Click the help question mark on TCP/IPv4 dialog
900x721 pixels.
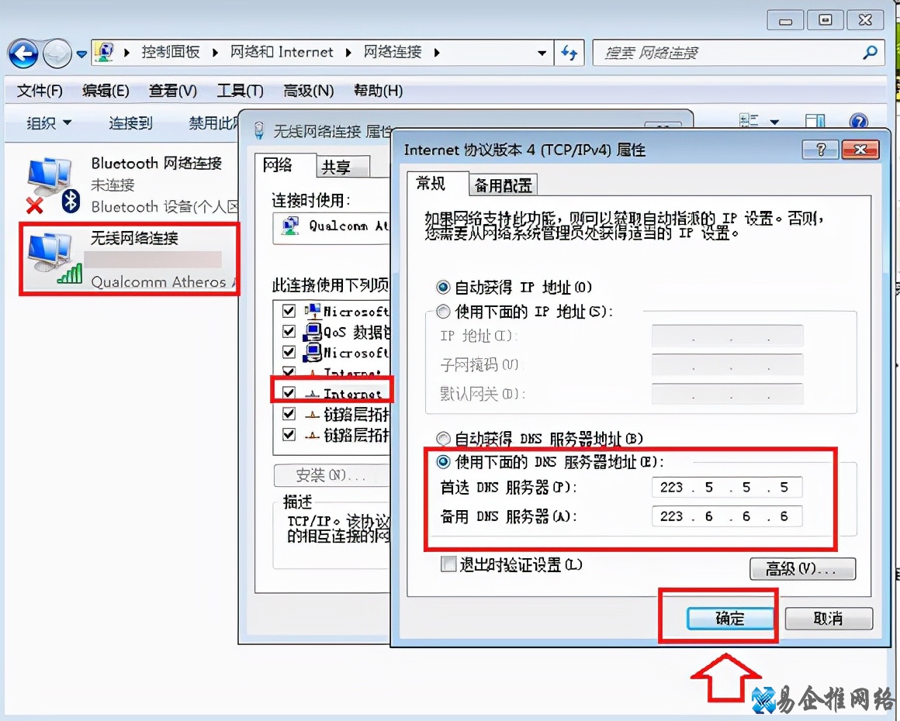[821, 150]
